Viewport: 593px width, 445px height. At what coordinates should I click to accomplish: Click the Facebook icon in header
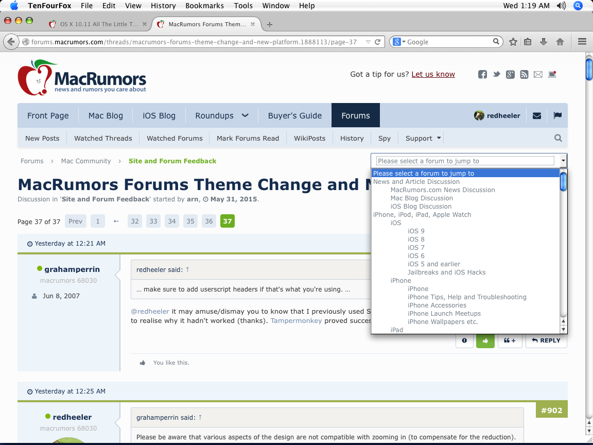[482, 75]
